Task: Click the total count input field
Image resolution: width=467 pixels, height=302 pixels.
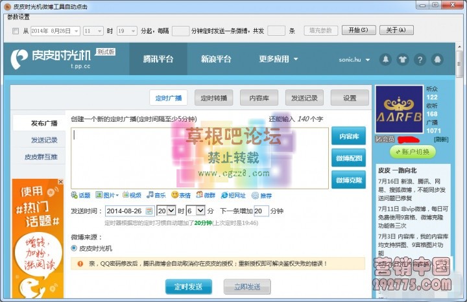Action: [x=276, y=30]
